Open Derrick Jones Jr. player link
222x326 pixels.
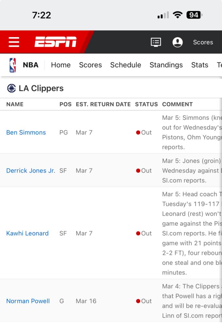point(31,170)
